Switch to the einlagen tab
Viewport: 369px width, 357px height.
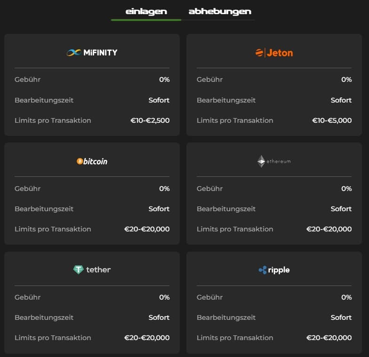click(146, 11)
